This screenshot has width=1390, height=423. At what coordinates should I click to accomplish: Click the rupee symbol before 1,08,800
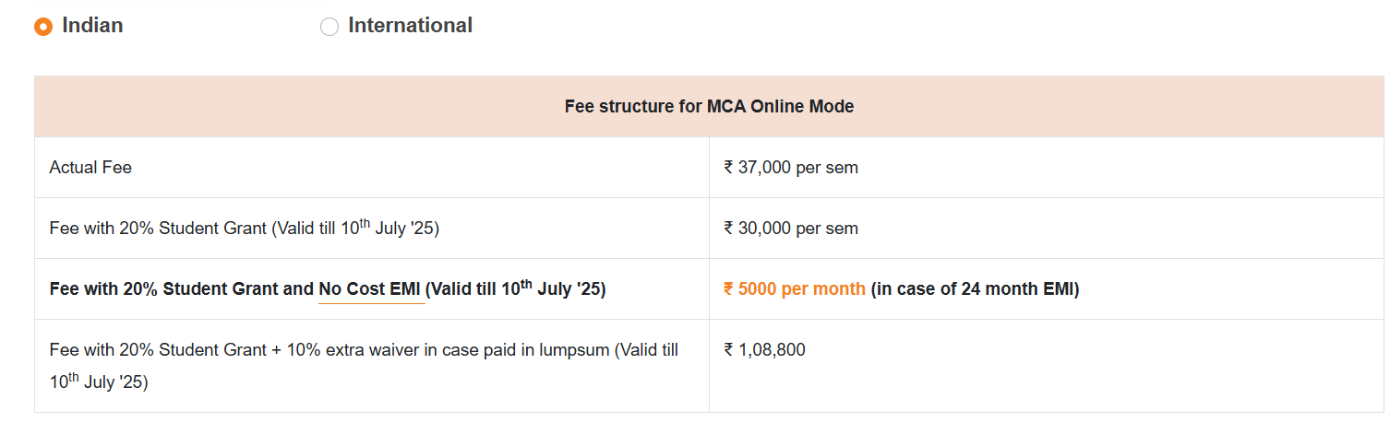tap(729, 350)
